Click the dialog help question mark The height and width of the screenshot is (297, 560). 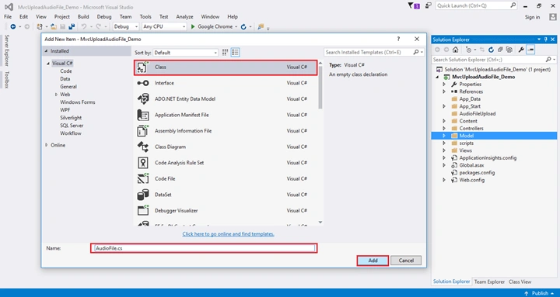tap(398, 40)
